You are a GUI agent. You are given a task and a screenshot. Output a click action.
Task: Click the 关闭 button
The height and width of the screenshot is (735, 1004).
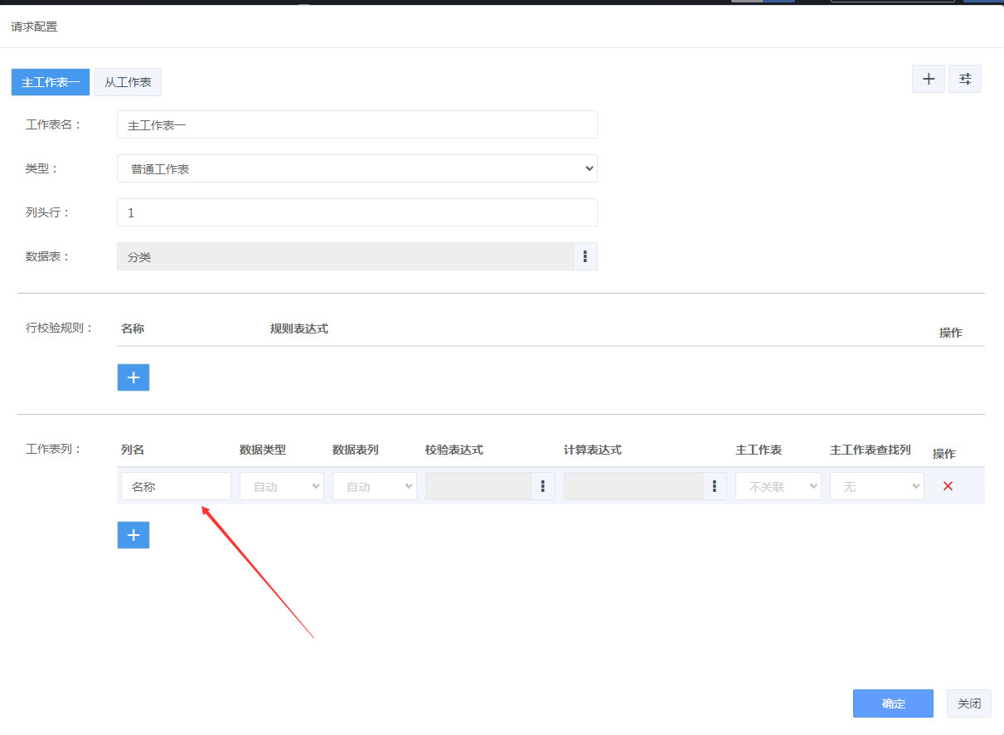pyautogui.click(x=968, y=703)
